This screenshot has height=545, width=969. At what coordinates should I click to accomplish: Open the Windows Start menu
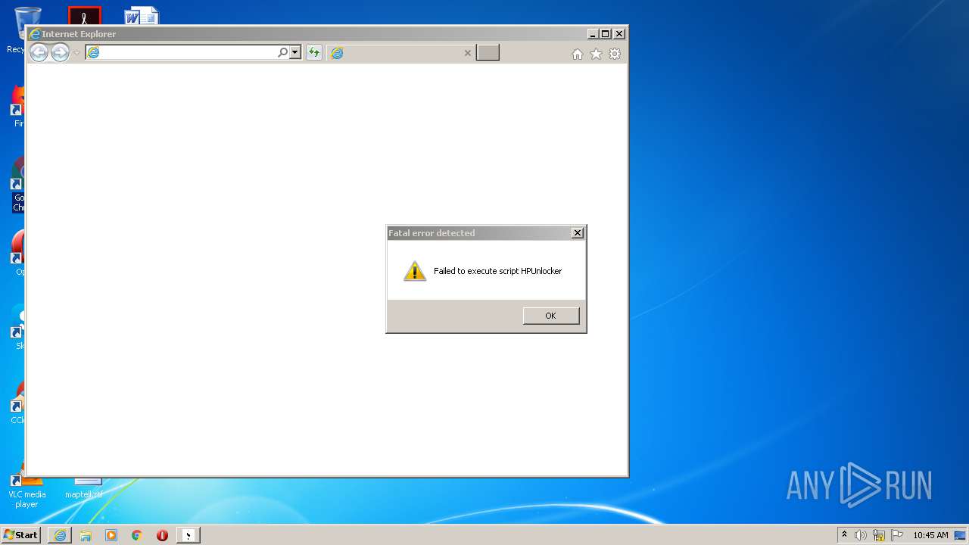point(21,535)
